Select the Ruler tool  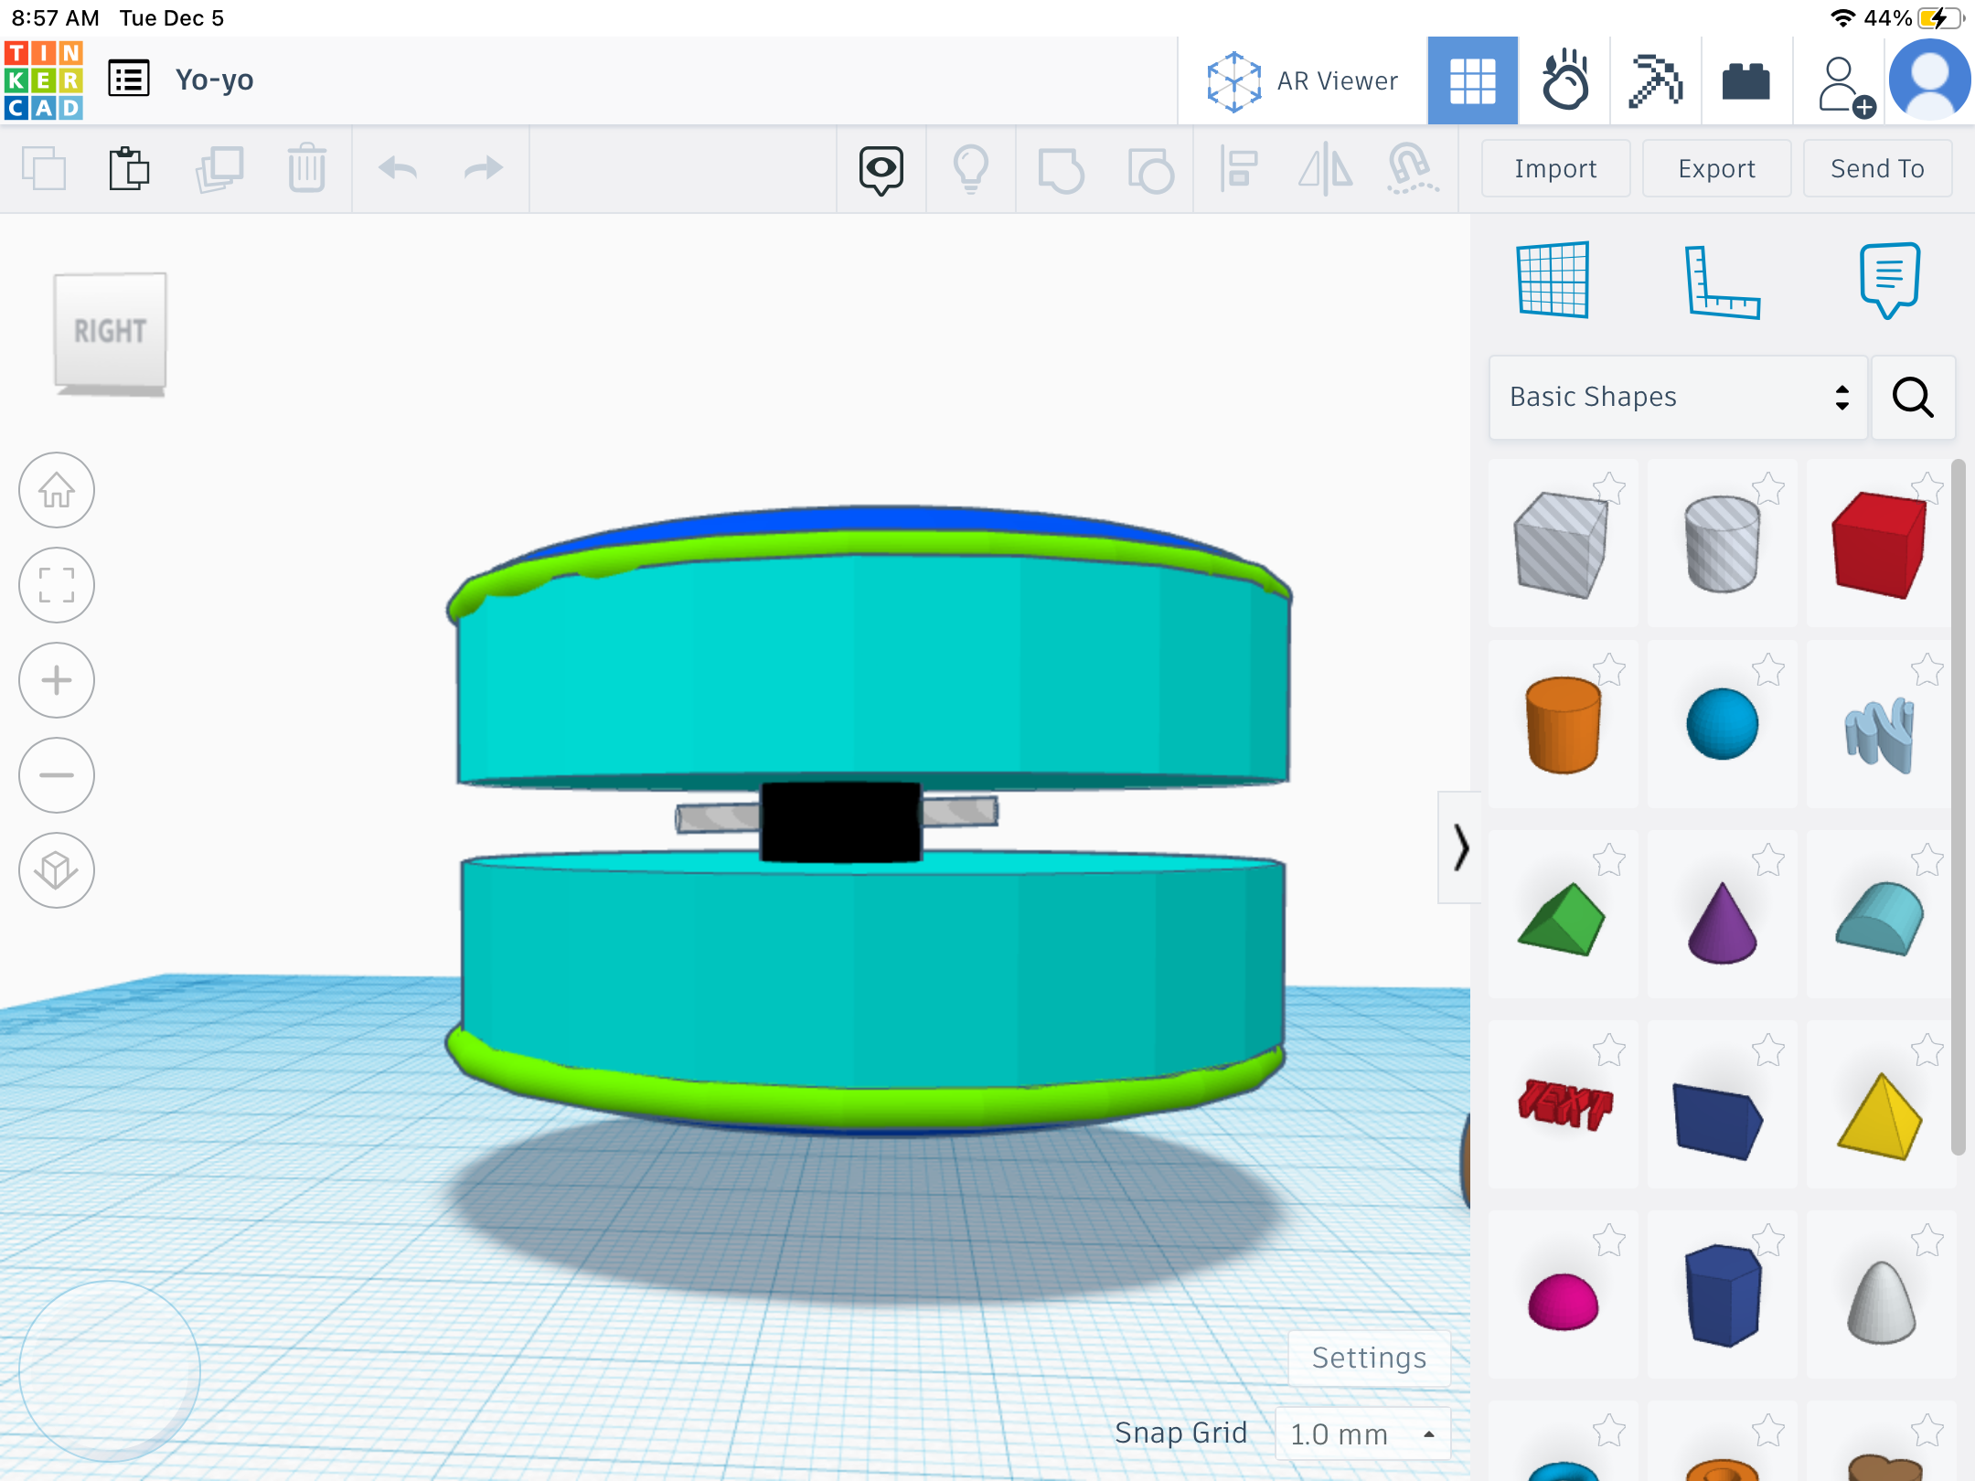coord(1722,282)
